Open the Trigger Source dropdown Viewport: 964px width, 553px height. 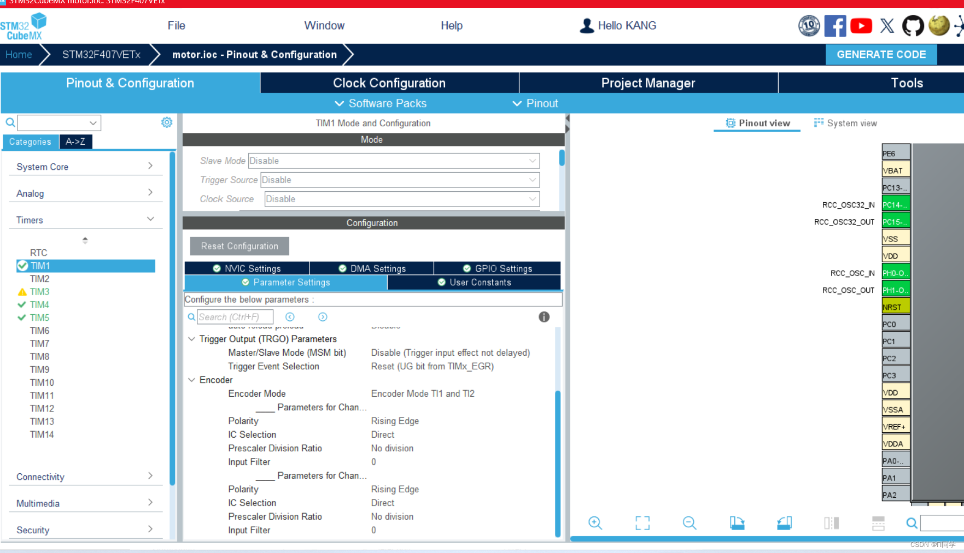click(400, 180)
